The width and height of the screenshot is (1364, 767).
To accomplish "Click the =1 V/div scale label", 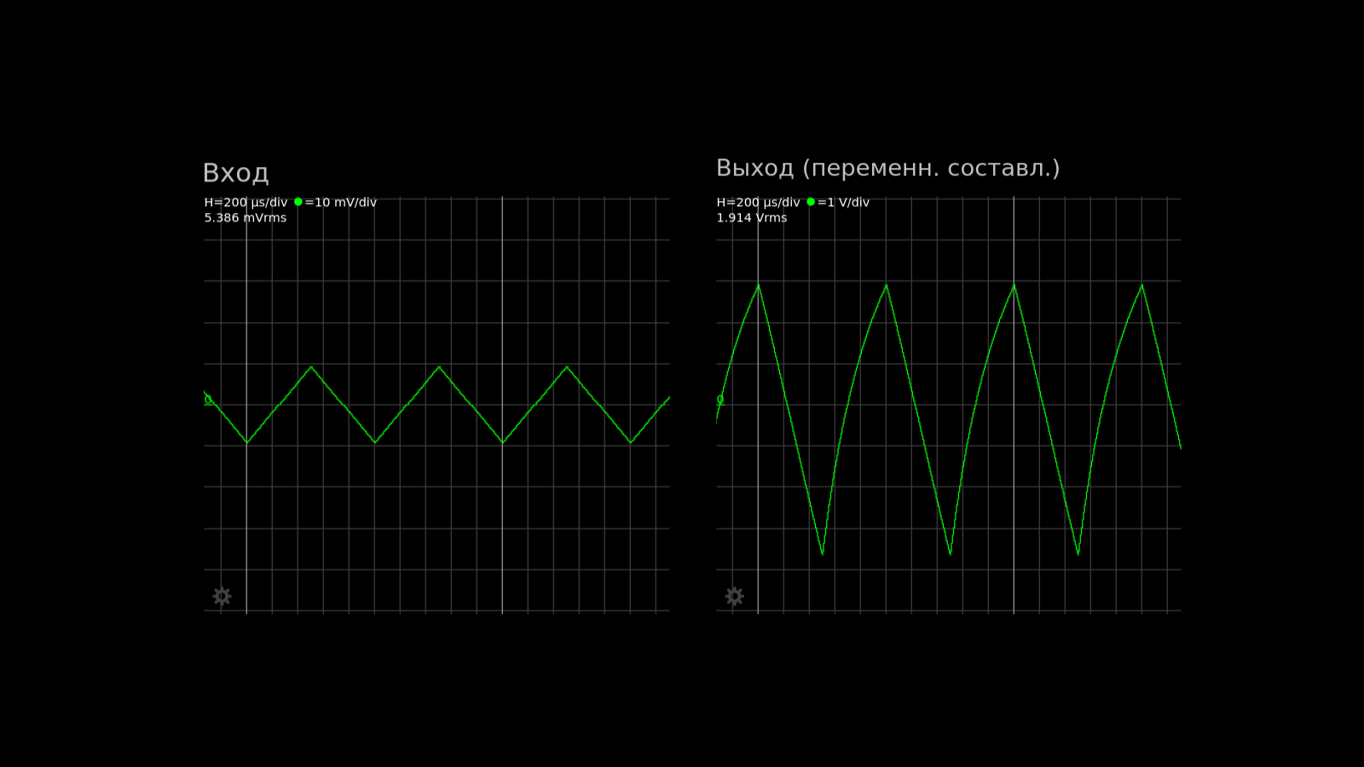I will (x=844, y=203).
